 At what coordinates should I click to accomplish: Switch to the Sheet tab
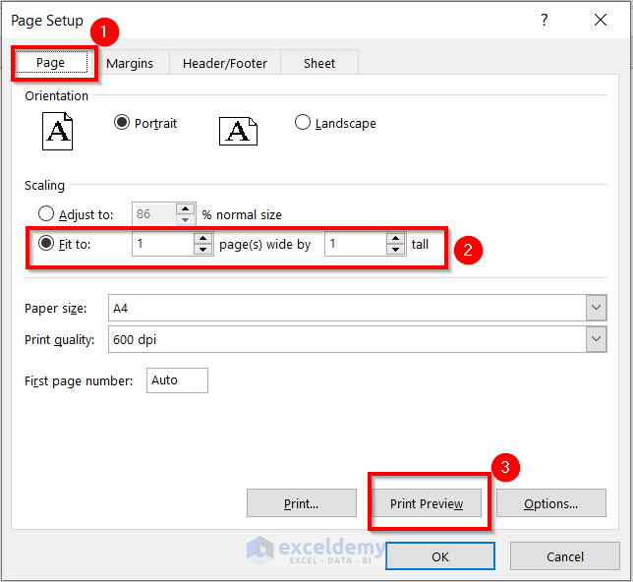point(319,63)
